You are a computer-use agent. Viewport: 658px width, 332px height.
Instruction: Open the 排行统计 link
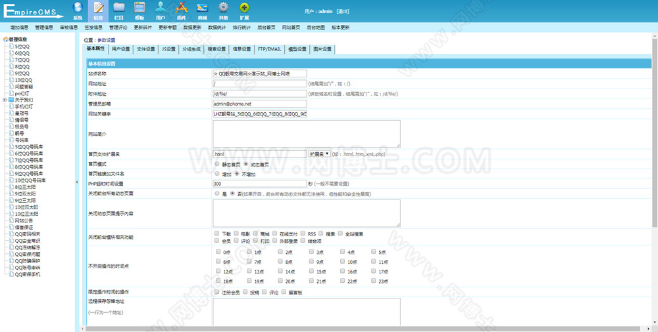(241, 28)
